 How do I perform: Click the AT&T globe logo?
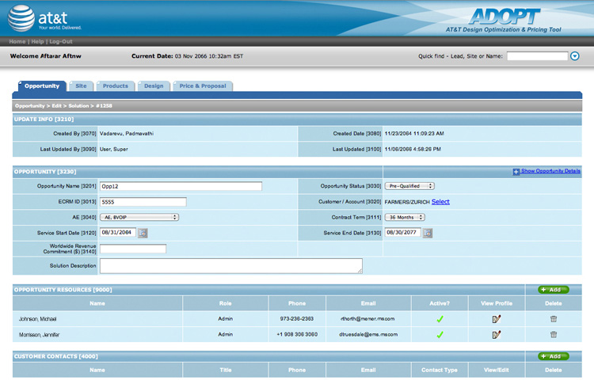[x=21, y=17]
